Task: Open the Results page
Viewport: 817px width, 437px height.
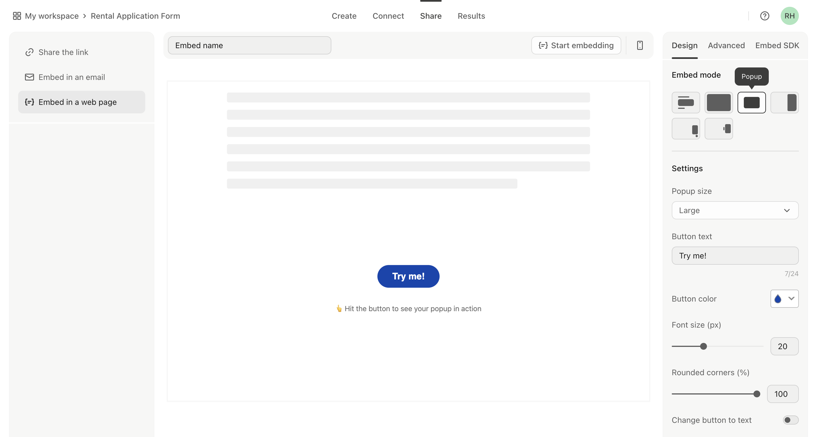Action: click(471, 16)
